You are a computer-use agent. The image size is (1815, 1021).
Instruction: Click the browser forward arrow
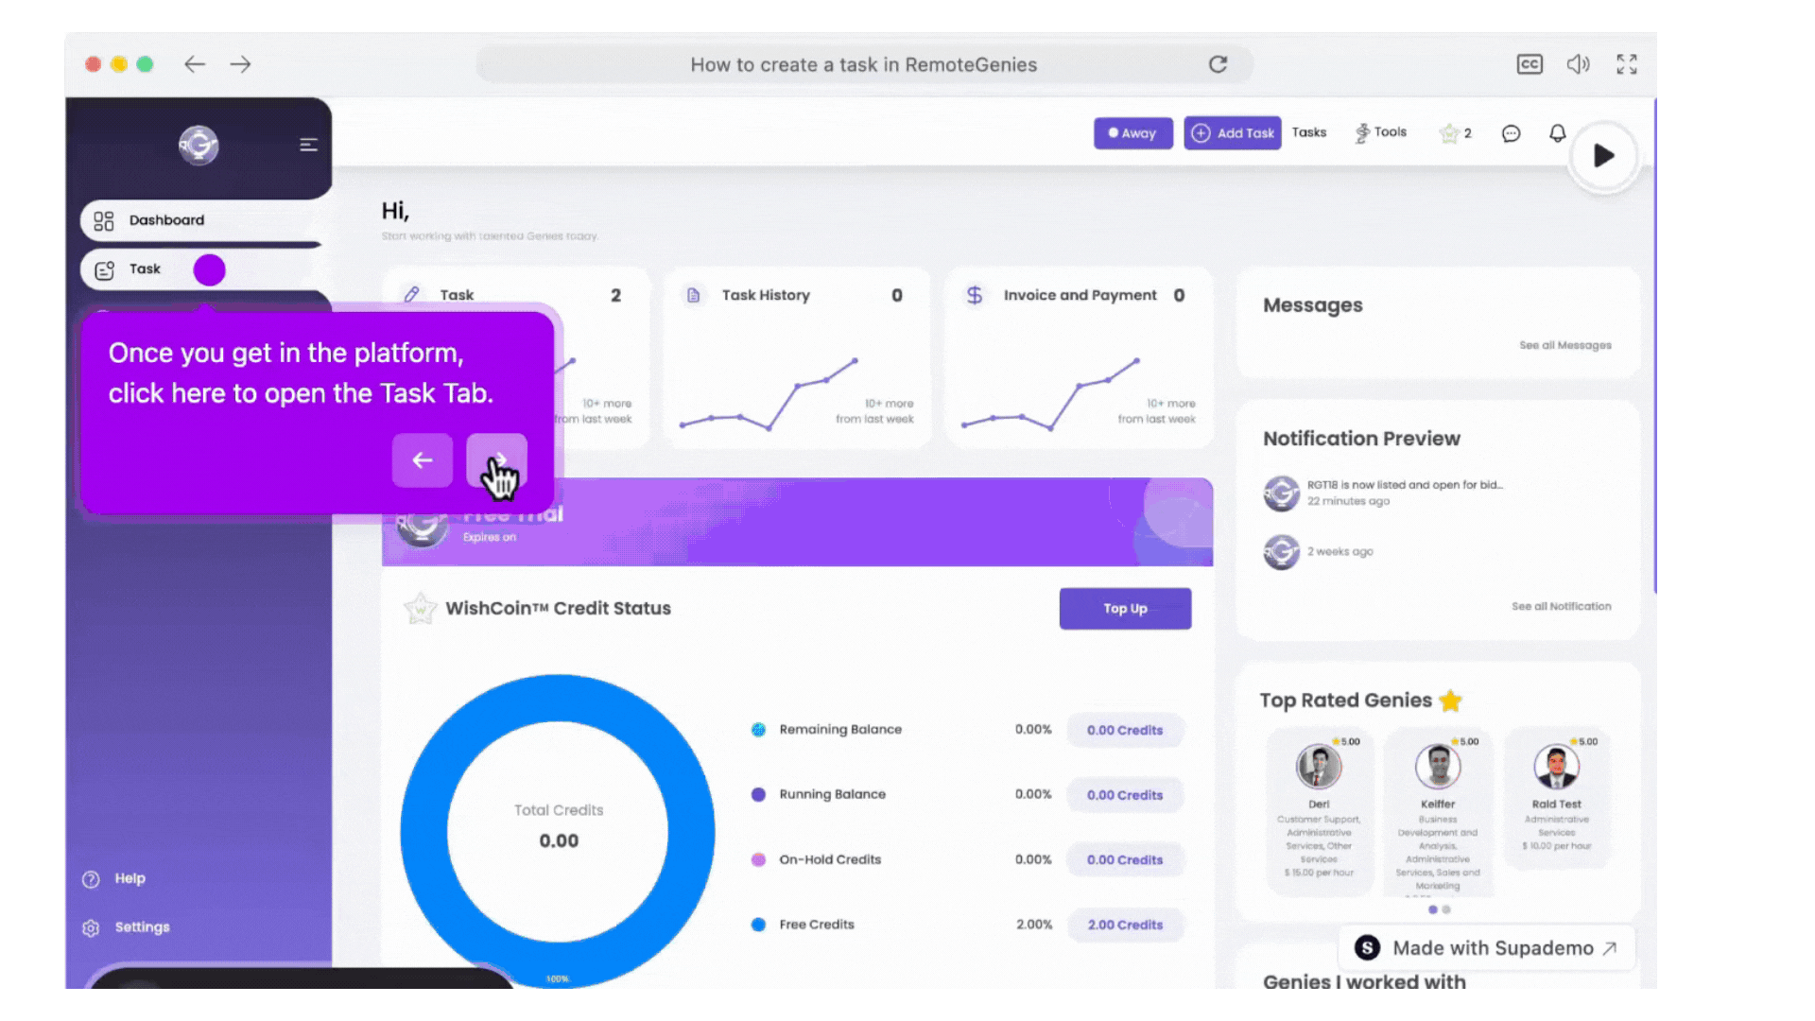[240, 64]
